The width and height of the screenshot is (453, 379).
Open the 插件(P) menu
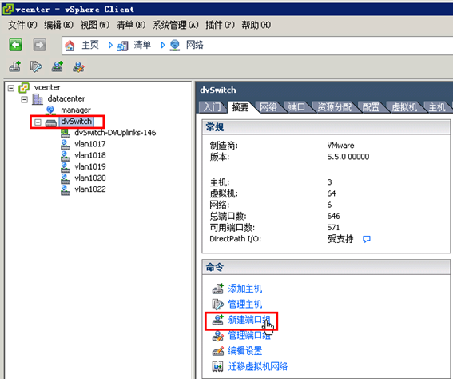pyautogui.click(x=221, y=25)
